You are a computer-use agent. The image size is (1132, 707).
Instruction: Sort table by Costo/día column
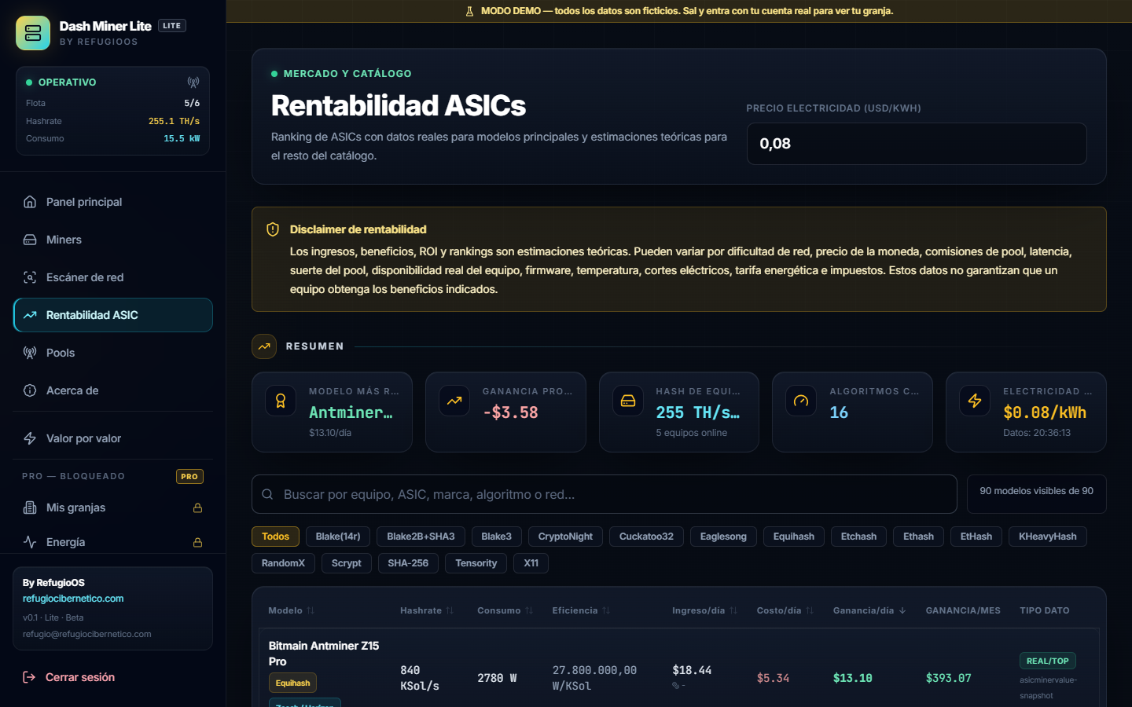(785, 610)
